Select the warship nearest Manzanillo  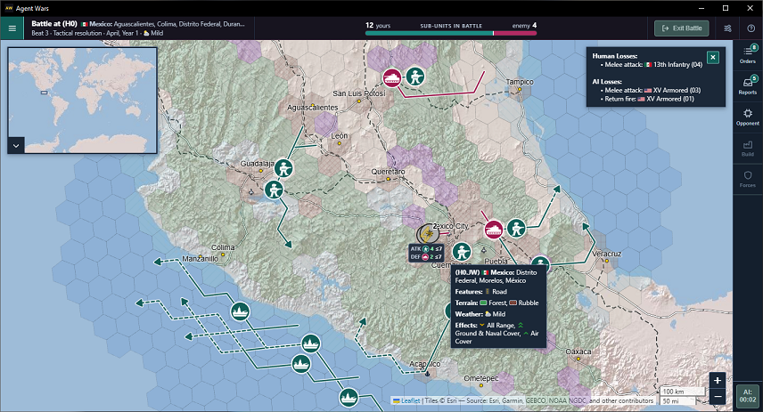[x=240, y=311]
